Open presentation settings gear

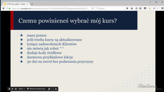tap(56, 89)
